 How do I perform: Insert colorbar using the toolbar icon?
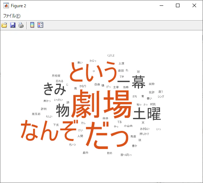(32, 25)
